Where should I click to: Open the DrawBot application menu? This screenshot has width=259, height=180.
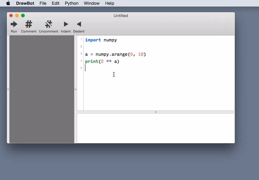point(25,3)
